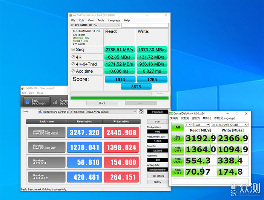Open the 帮助(H) menu in CrystalDiskMark

(x=207, y=118)
